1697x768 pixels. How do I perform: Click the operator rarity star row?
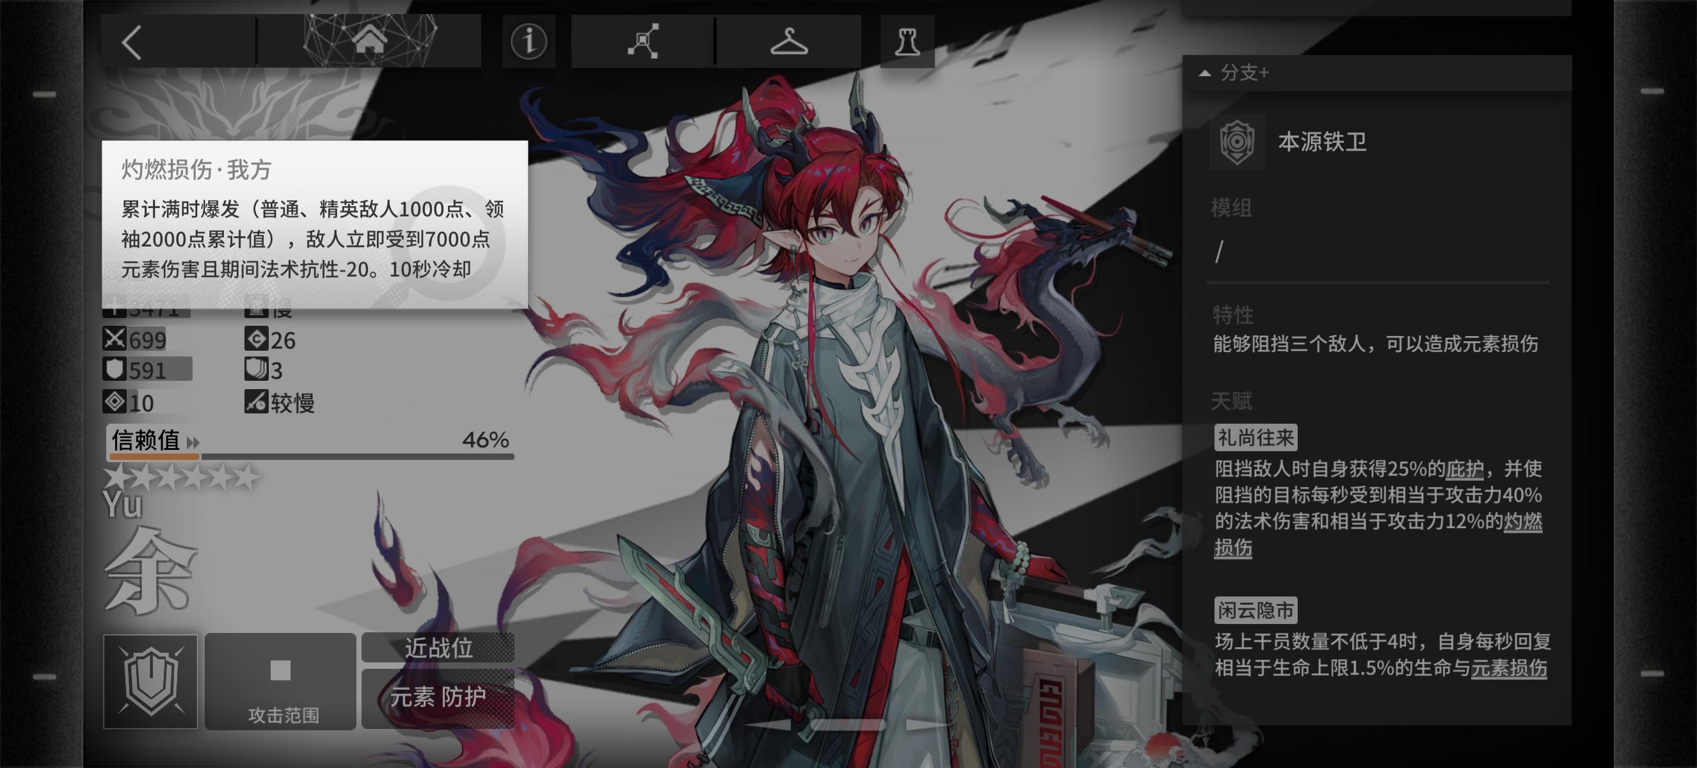[x=183, y=477]
